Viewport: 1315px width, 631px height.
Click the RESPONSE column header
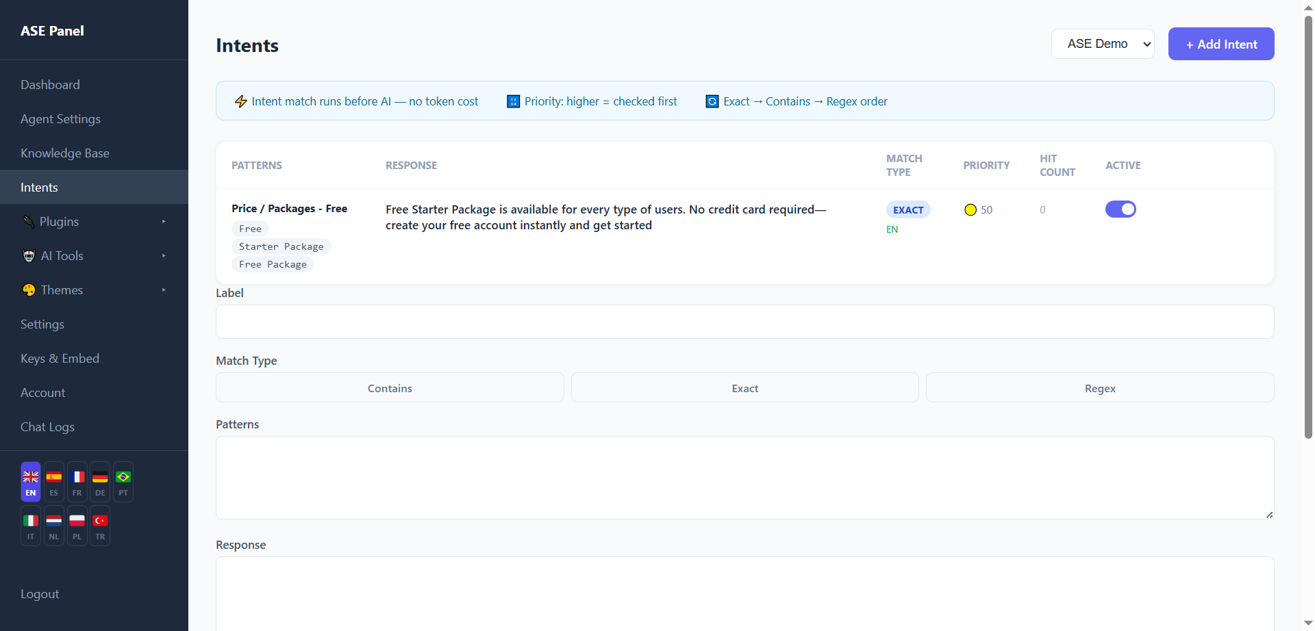click(411, 166)
